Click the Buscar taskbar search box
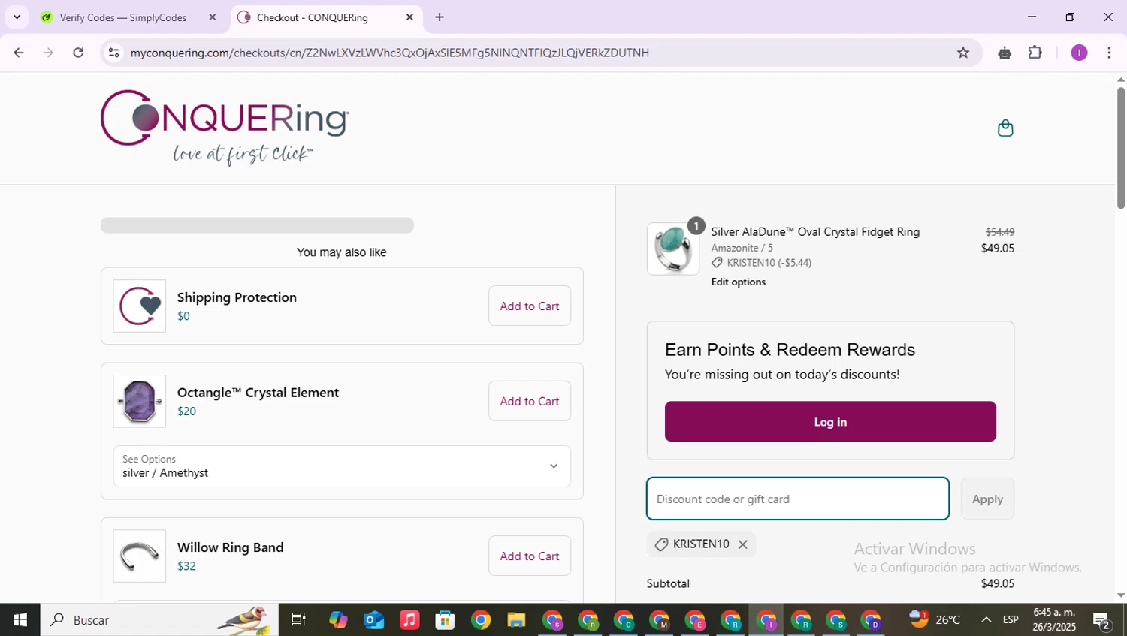Screen dimensions: 1127x636 click(x=159, y=620)
